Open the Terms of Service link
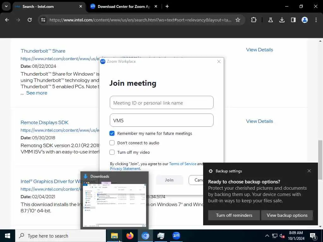The image size is (323, 242). [183, 164]
